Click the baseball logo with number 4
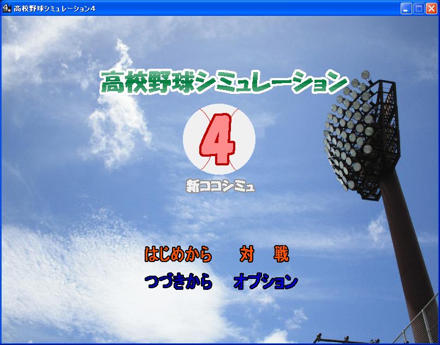The height and width of the screenshot is (345, 440). coord(219,139)
